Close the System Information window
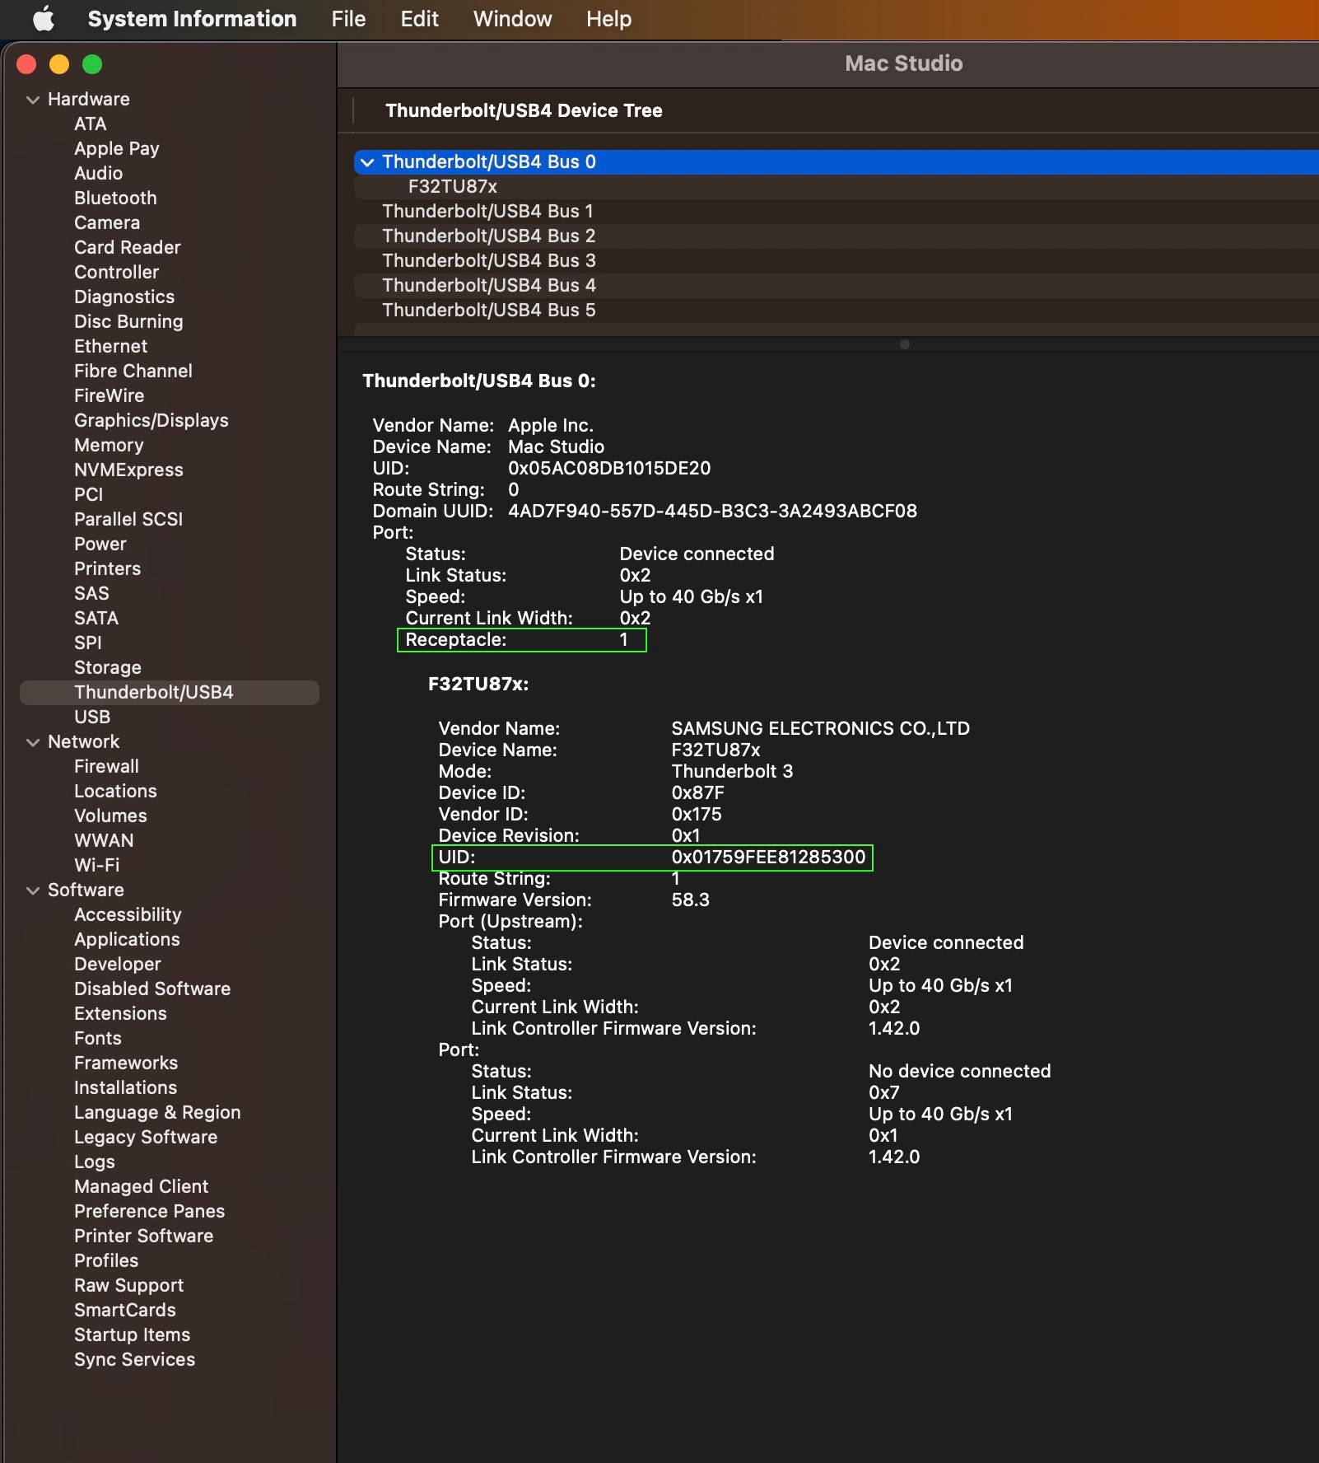Image resolution: width=1319 pixels, height=1463 pixels. coord(26,64)
